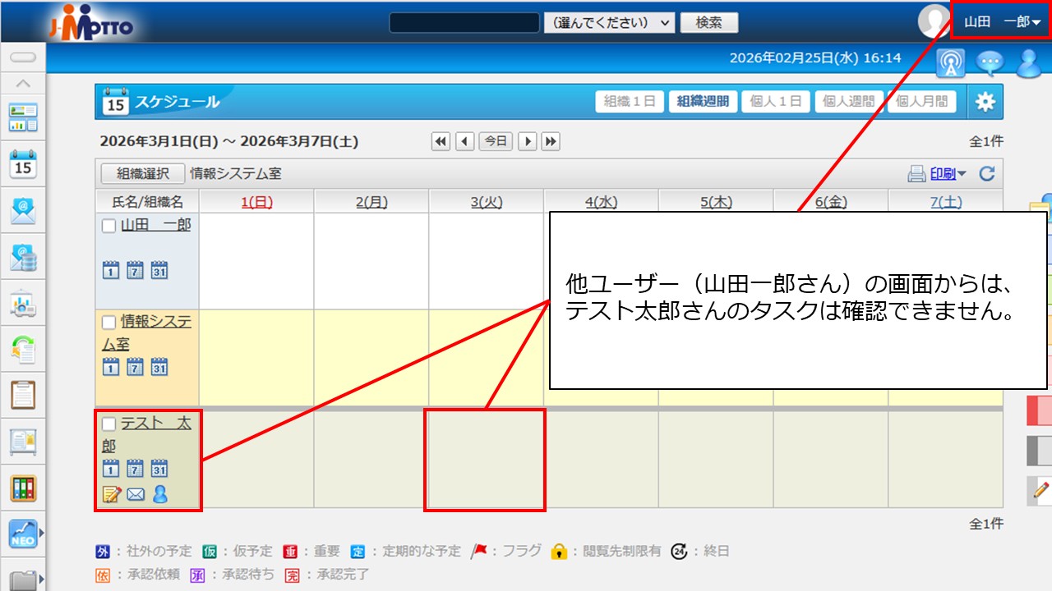Open the NEO chart icon in sidebar
1052x591 pixels.
(x=23, y=534)
